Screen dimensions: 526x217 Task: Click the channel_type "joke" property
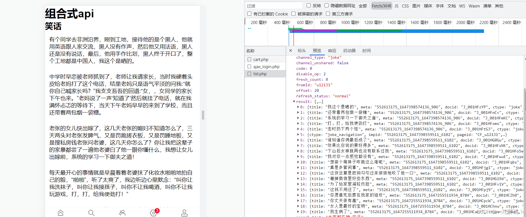(x=319, y=57)
